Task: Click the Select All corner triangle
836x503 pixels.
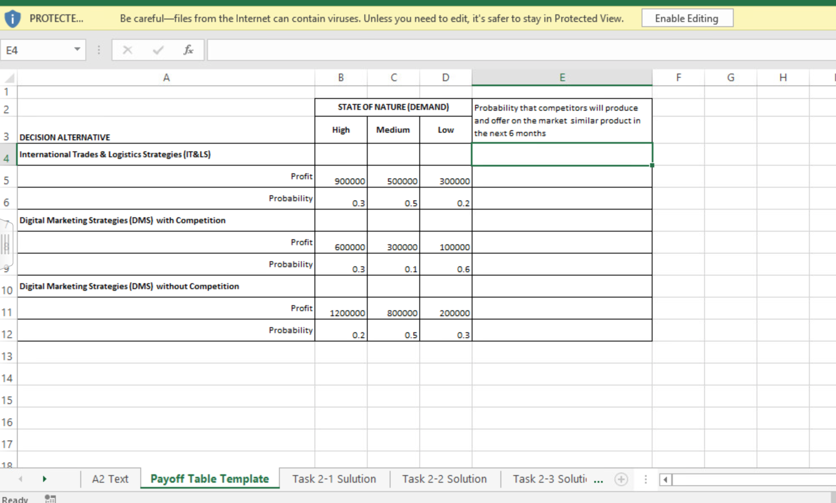Action: click(x=9, y=78)
